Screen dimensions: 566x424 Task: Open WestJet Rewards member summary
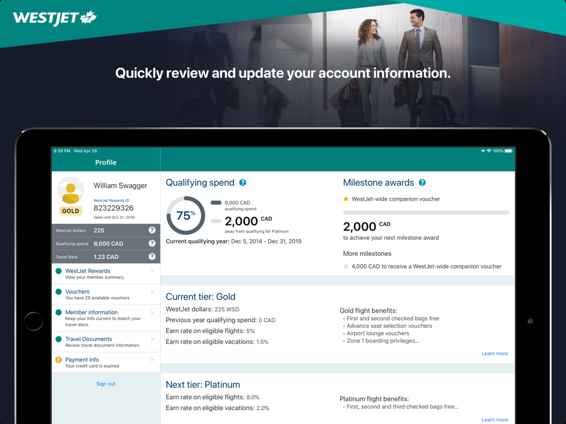106,274
